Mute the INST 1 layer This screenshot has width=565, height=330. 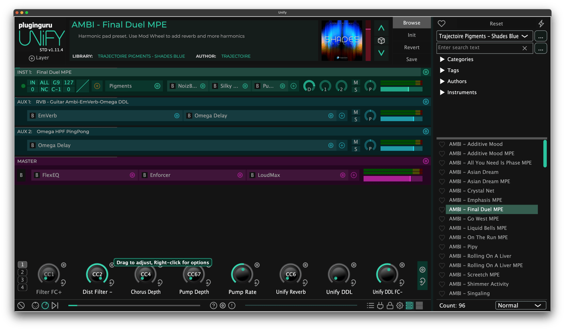[356, 82]
